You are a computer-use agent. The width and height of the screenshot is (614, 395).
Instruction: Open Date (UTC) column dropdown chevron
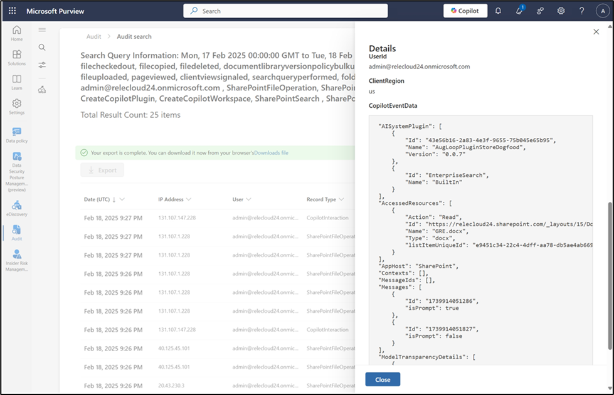(x=122, y=199)
